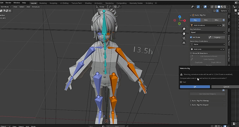Open the Armature menu in viewport header
The image size is (239, 127).
point(35,7)
